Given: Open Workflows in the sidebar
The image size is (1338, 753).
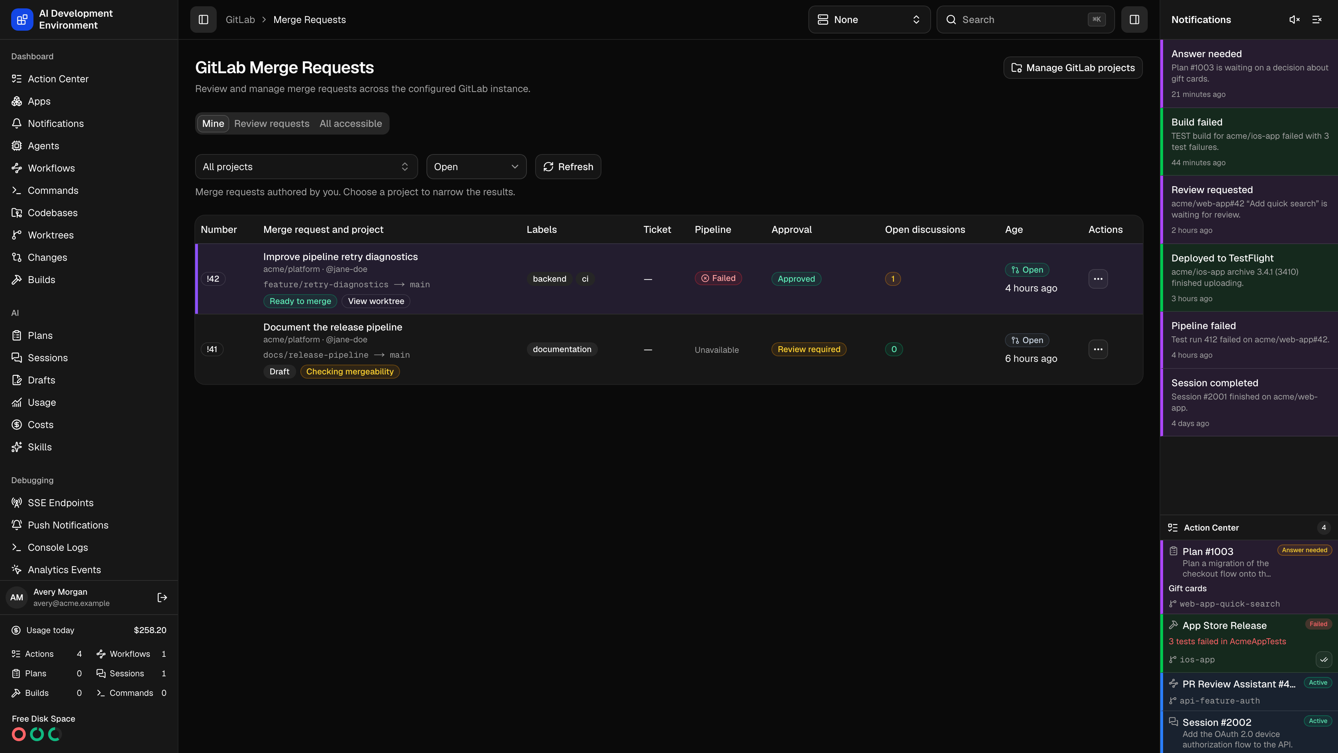Looking at the screenshot, I should 89,168.
